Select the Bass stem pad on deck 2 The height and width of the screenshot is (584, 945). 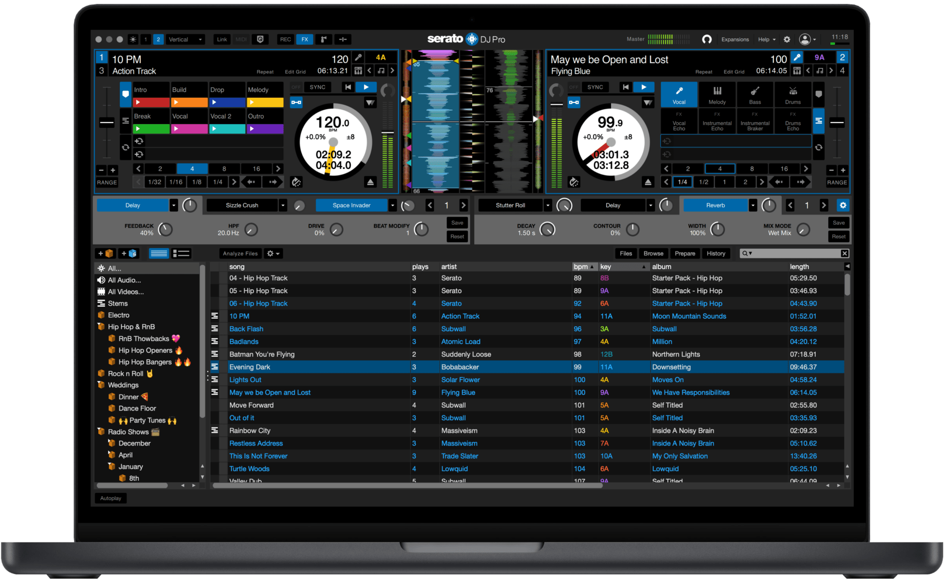coord(755,95)
